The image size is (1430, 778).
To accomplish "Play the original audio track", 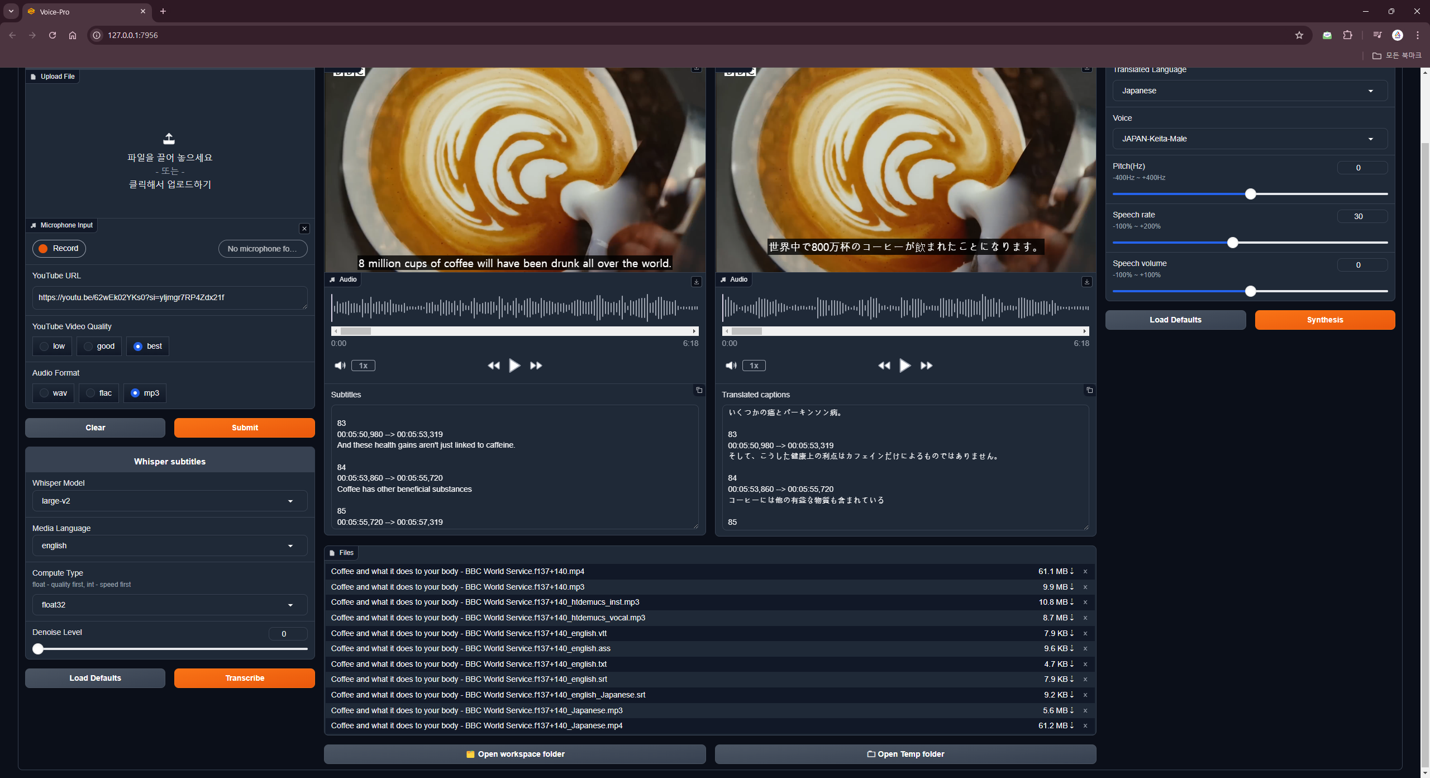I will tap(514, 366).
